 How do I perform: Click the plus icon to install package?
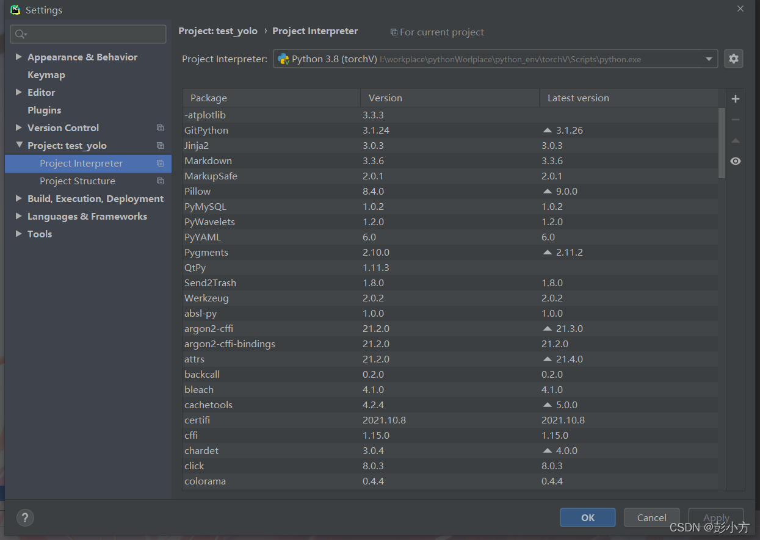click(x=736, y=99)
